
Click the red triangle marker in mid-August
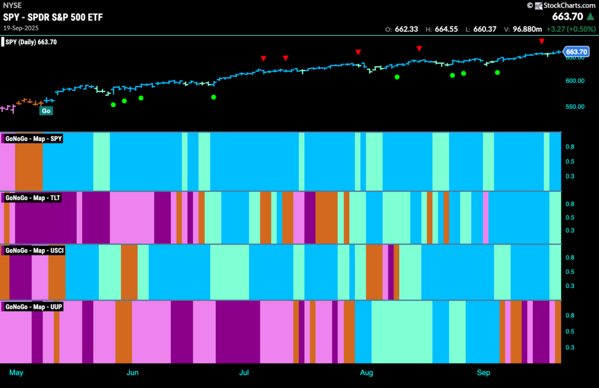(x=419, y=49)
